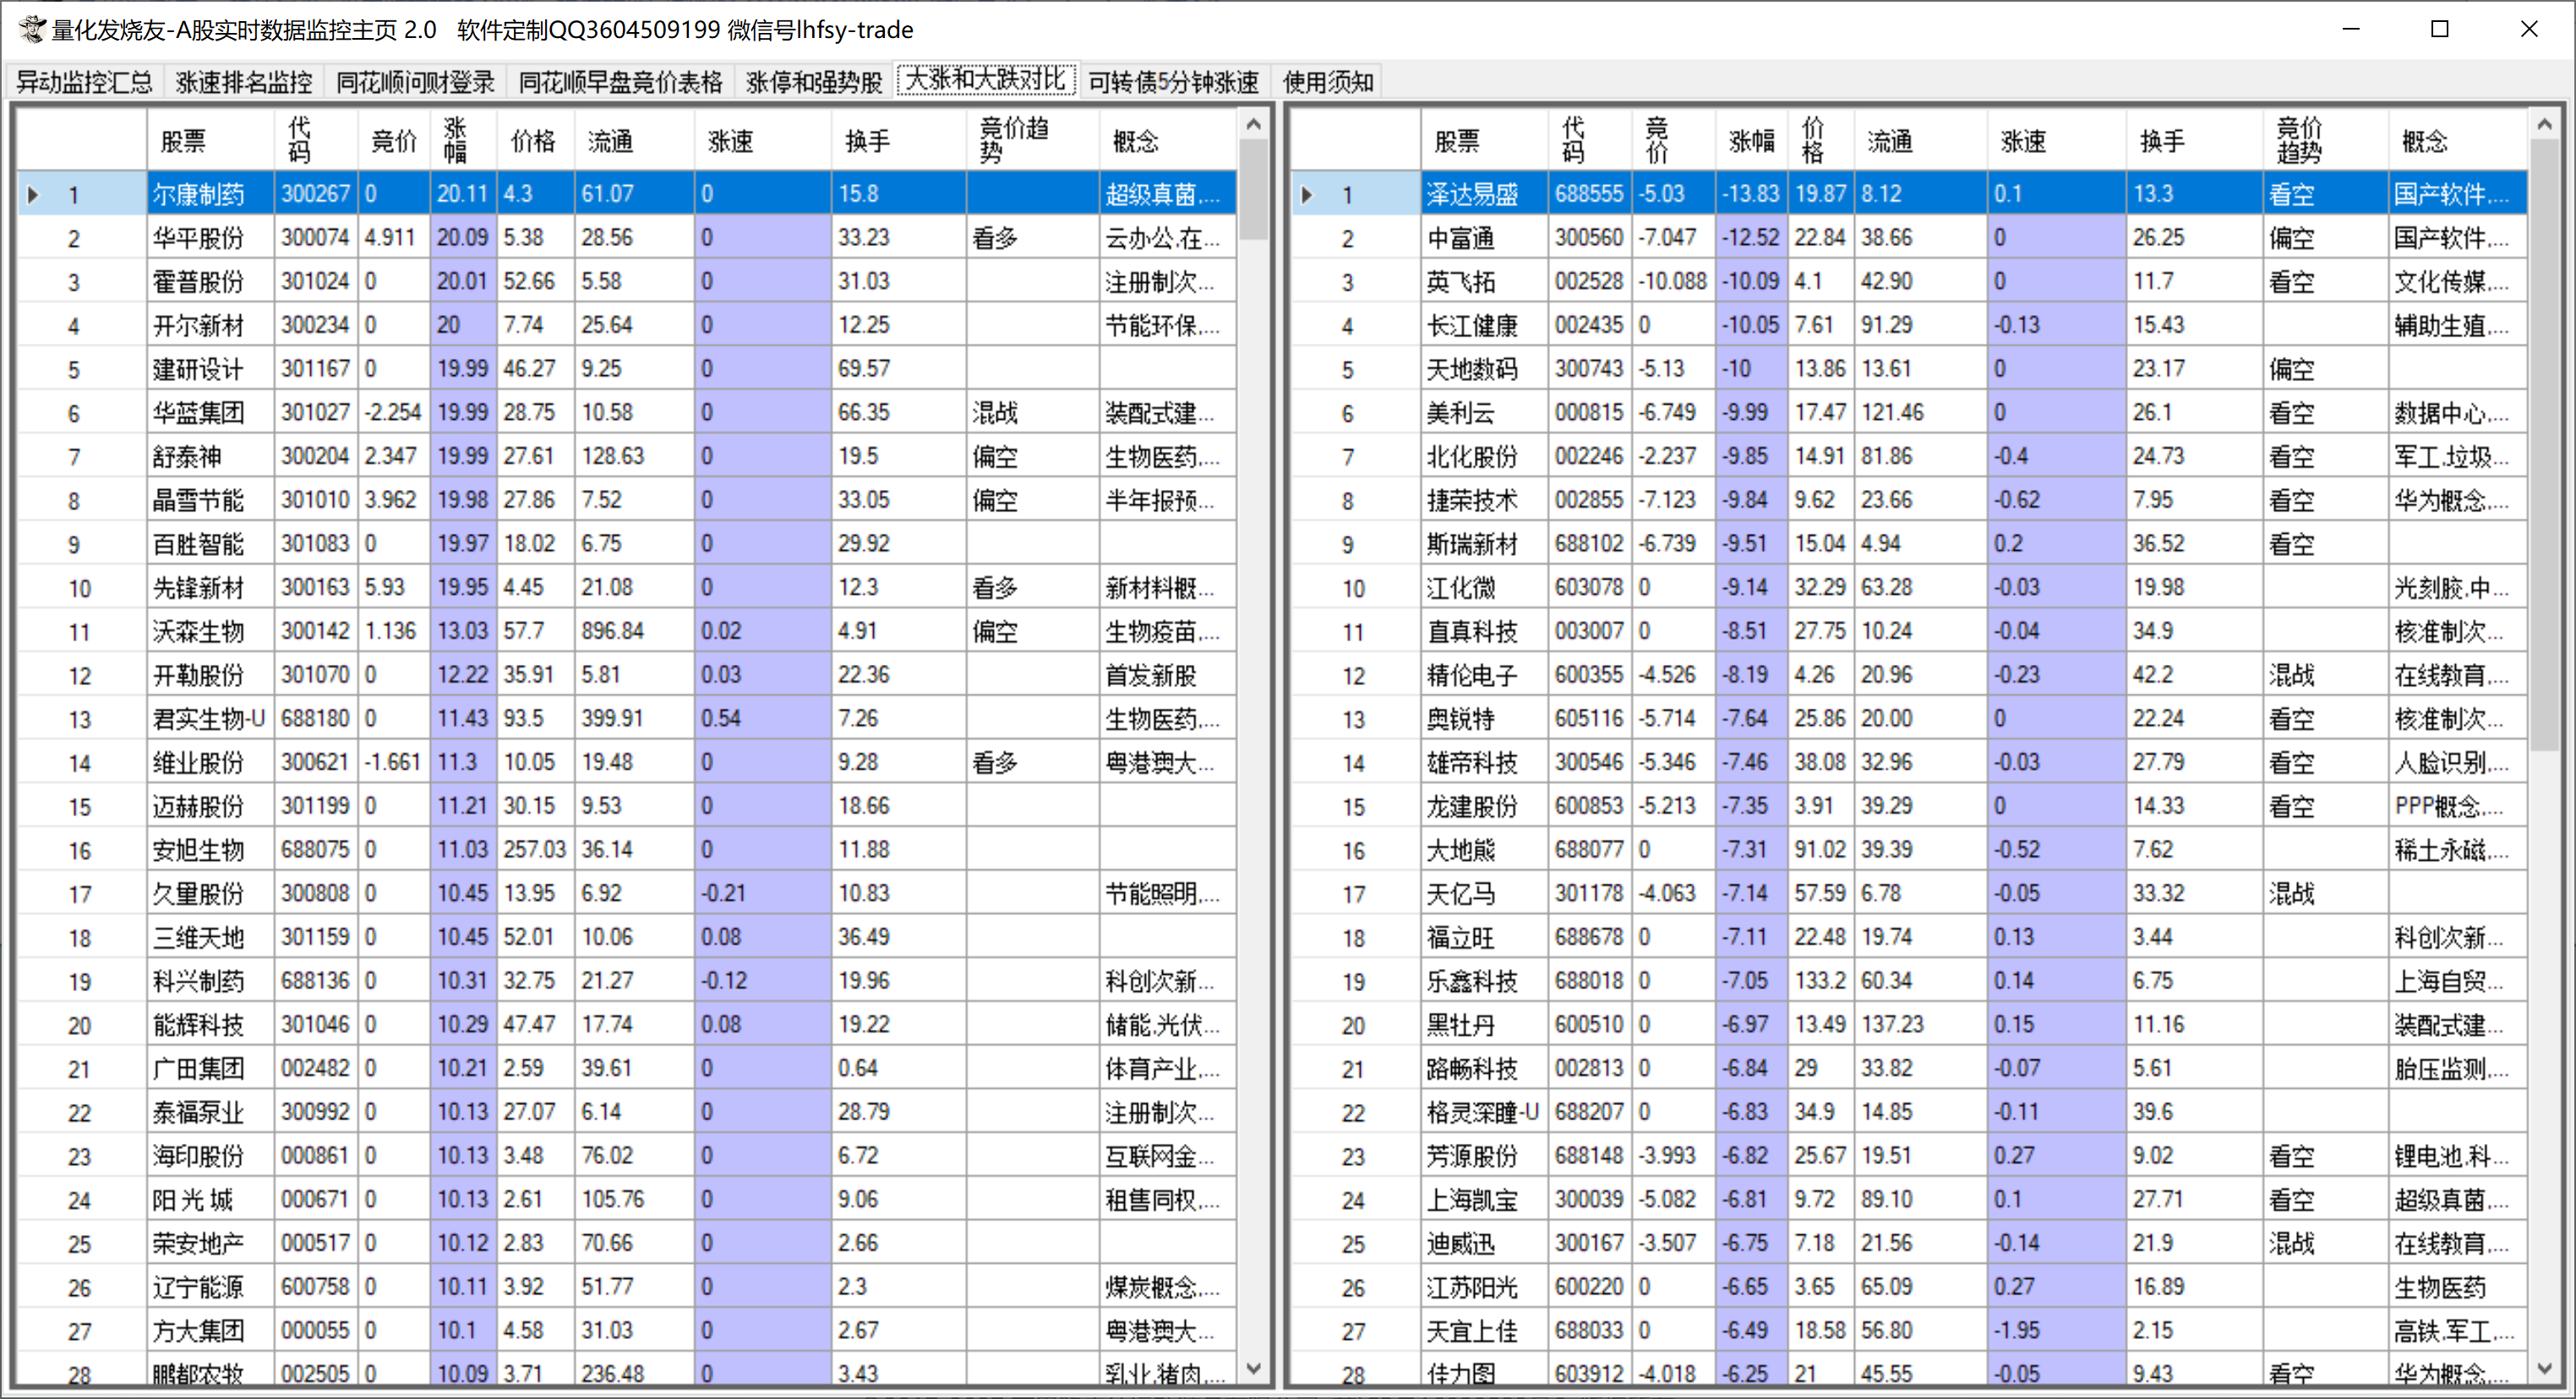Click code 688075 for 安旭生物

point(315,849)
